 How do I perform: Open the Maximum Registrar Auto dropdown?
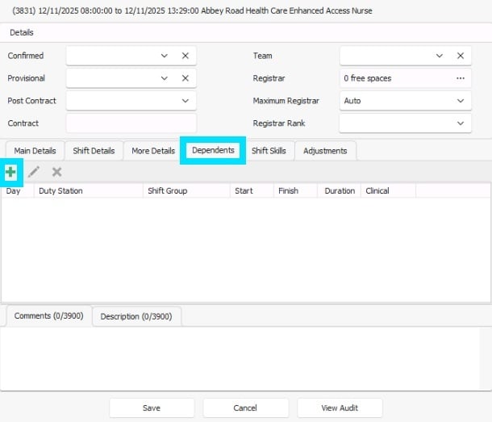(x=461, y=101)
